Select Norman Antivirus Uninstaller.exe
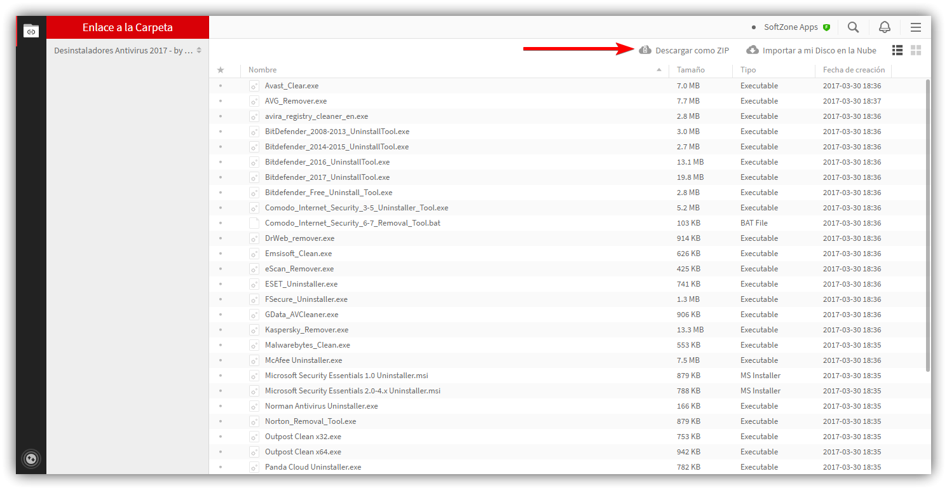Screen dimensions: 947x490 click(x=322, y=406)
